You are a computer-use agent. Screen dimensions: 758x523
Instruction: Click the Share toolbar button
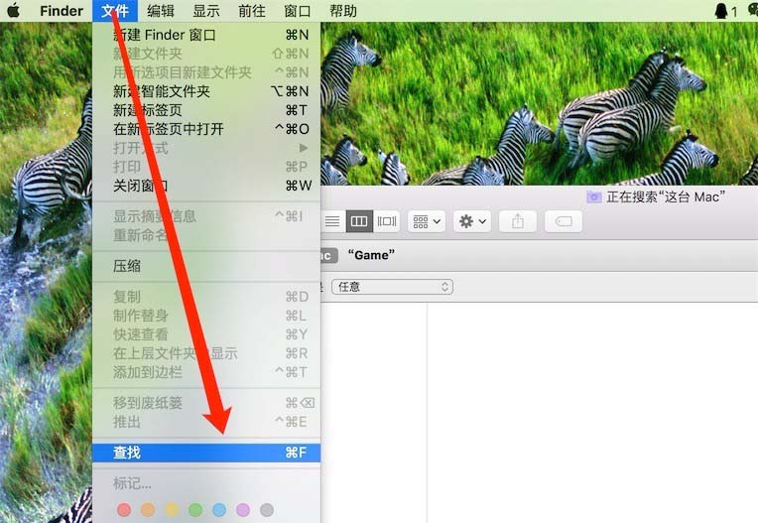coord(517,221)
